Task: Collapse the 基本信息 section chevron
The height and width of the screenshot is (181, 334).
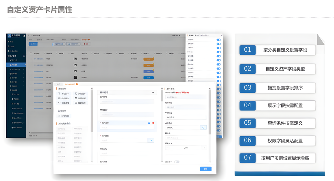Action: (153, 92)
